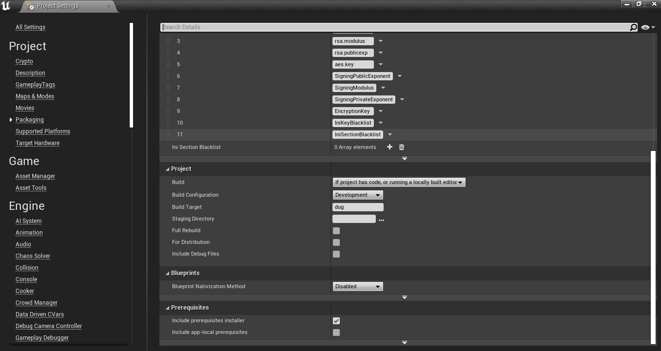Viewport: 661px width, 351px height.
Task: Expand the Packaging category arrow
Action: pyautogui.click(x=11, y=120)
